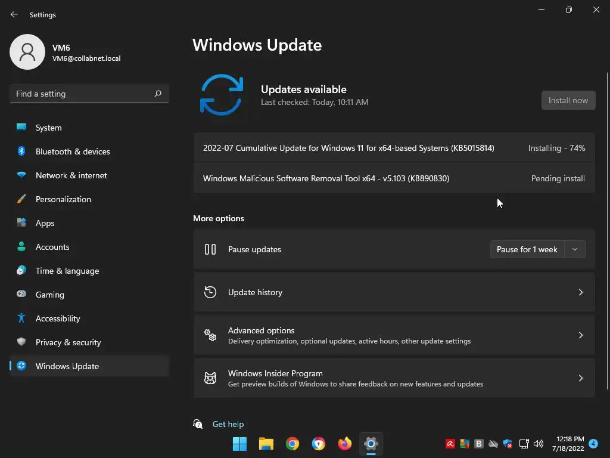Image resolution: width=610 pixels, height=458 pixels.
Task: Click the main page vertical scrollbar
Action: click(607, 231)
